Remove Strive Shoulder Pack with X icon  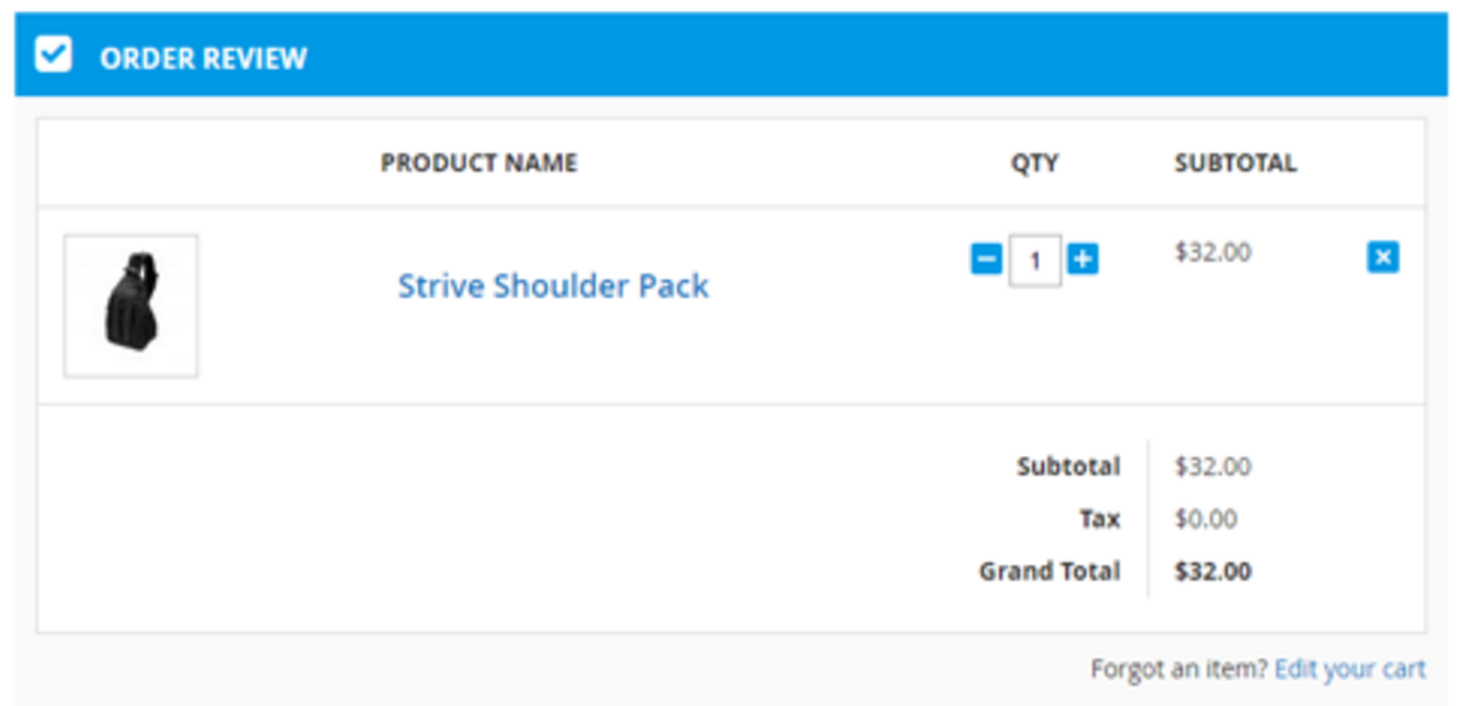[1383, 257]
